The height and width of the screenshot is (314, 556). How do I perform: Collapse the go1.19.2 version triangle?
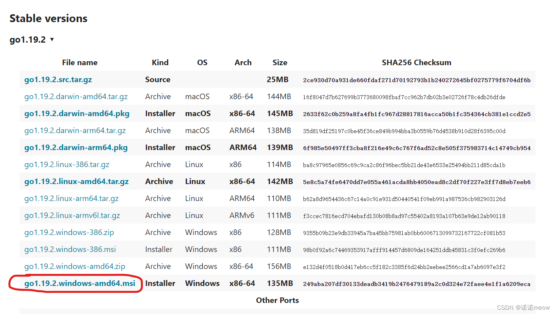52,39
